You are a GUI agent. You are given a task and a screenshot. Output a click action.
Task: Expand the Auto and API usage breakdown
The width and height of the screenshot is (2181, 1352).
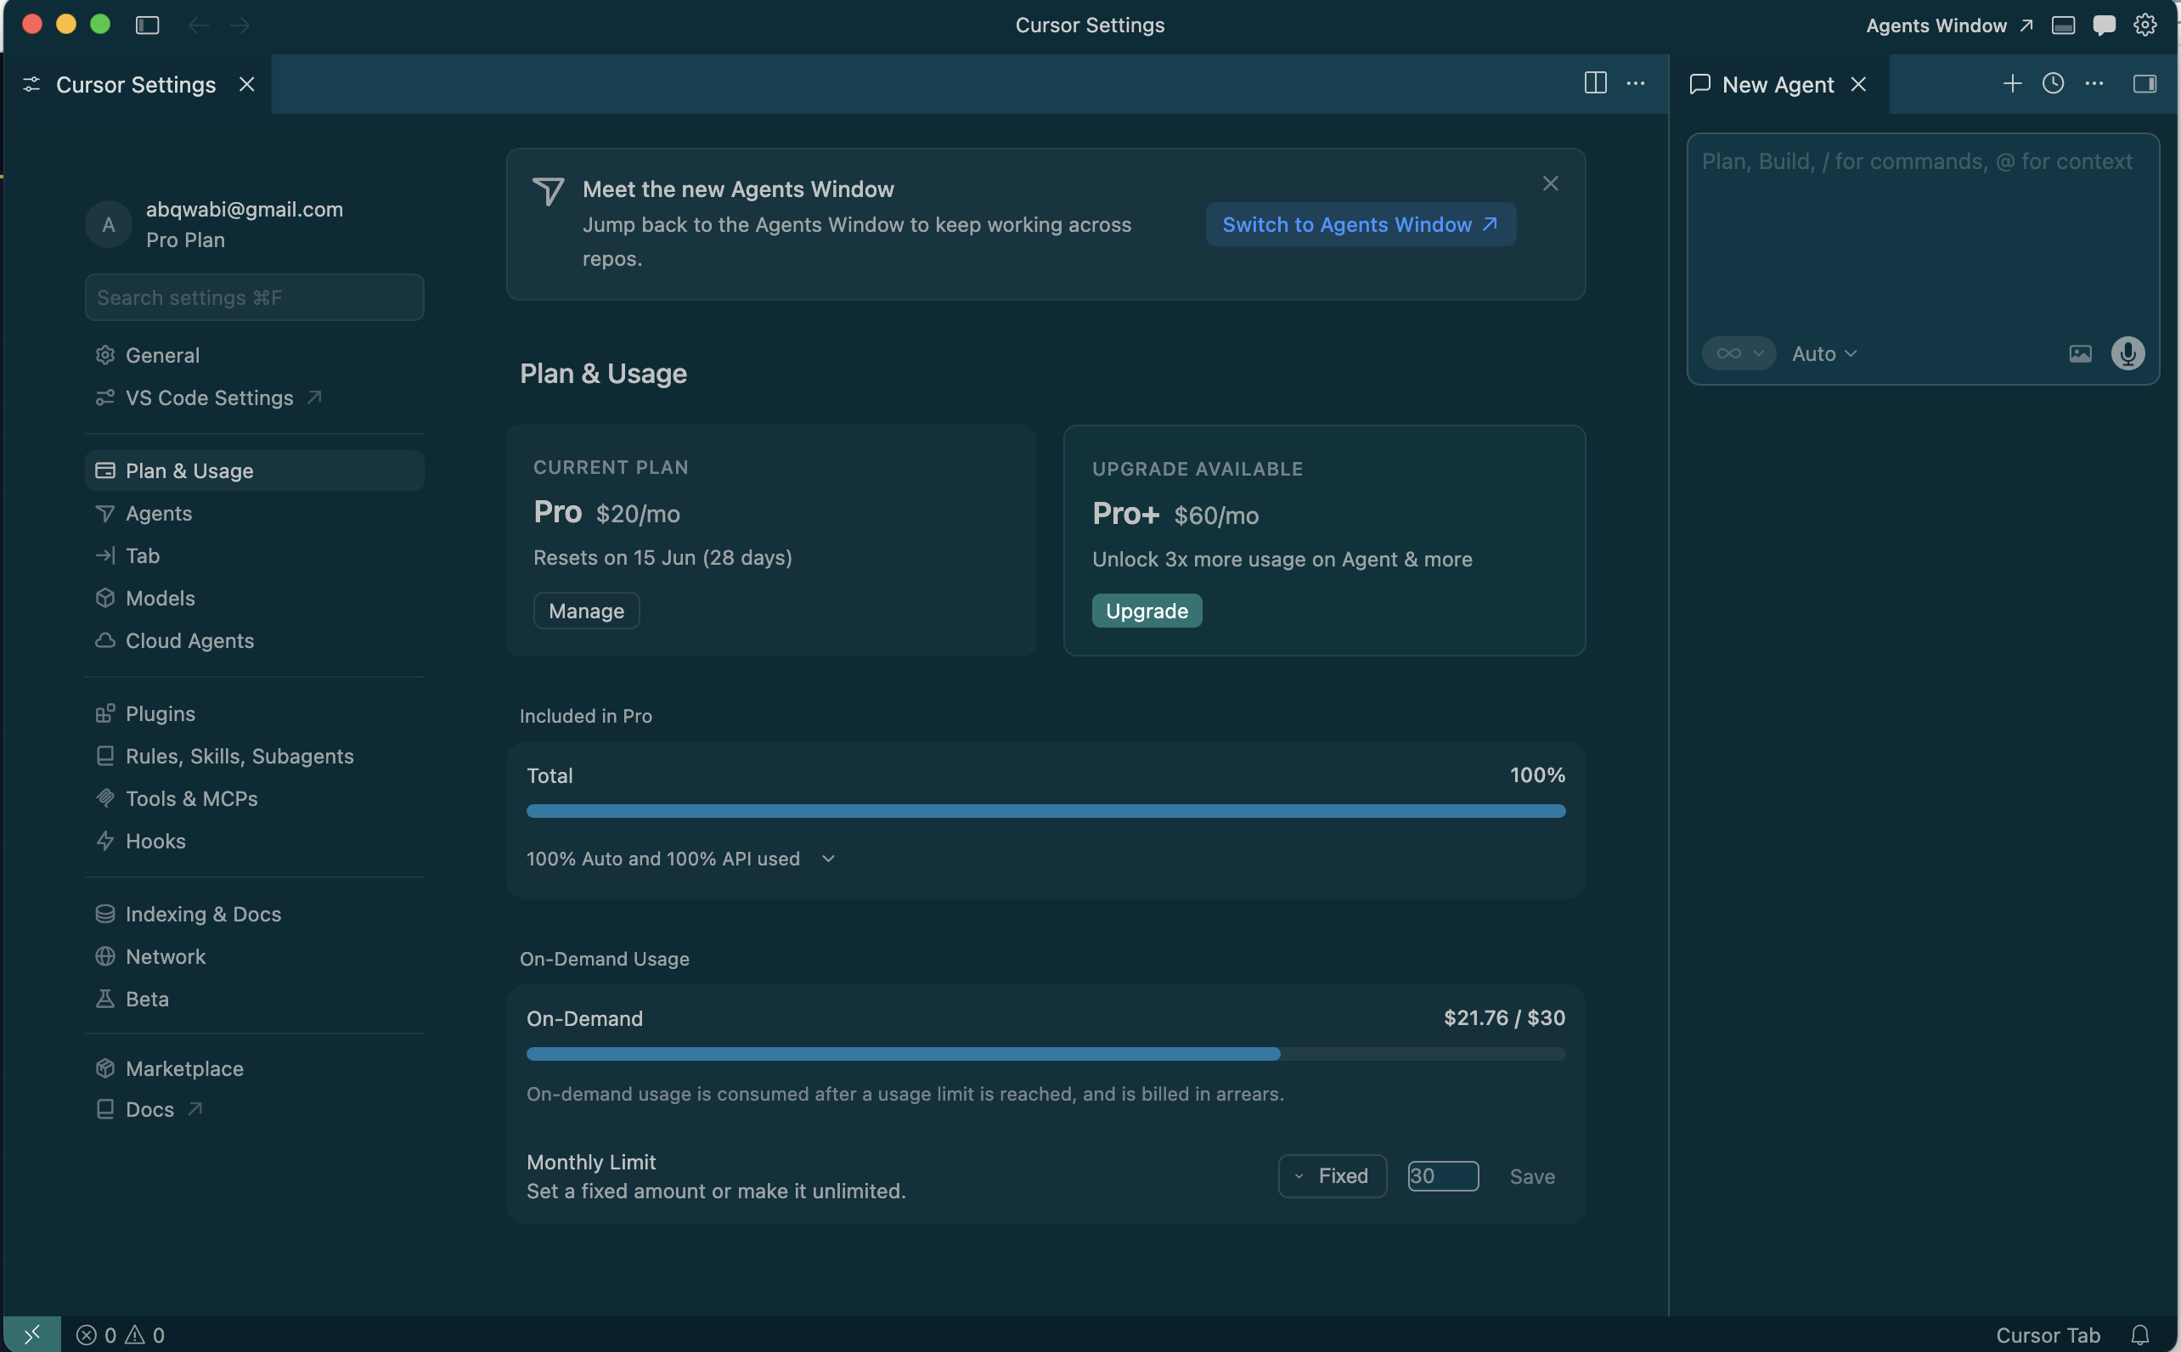click(x=681, y=859)
